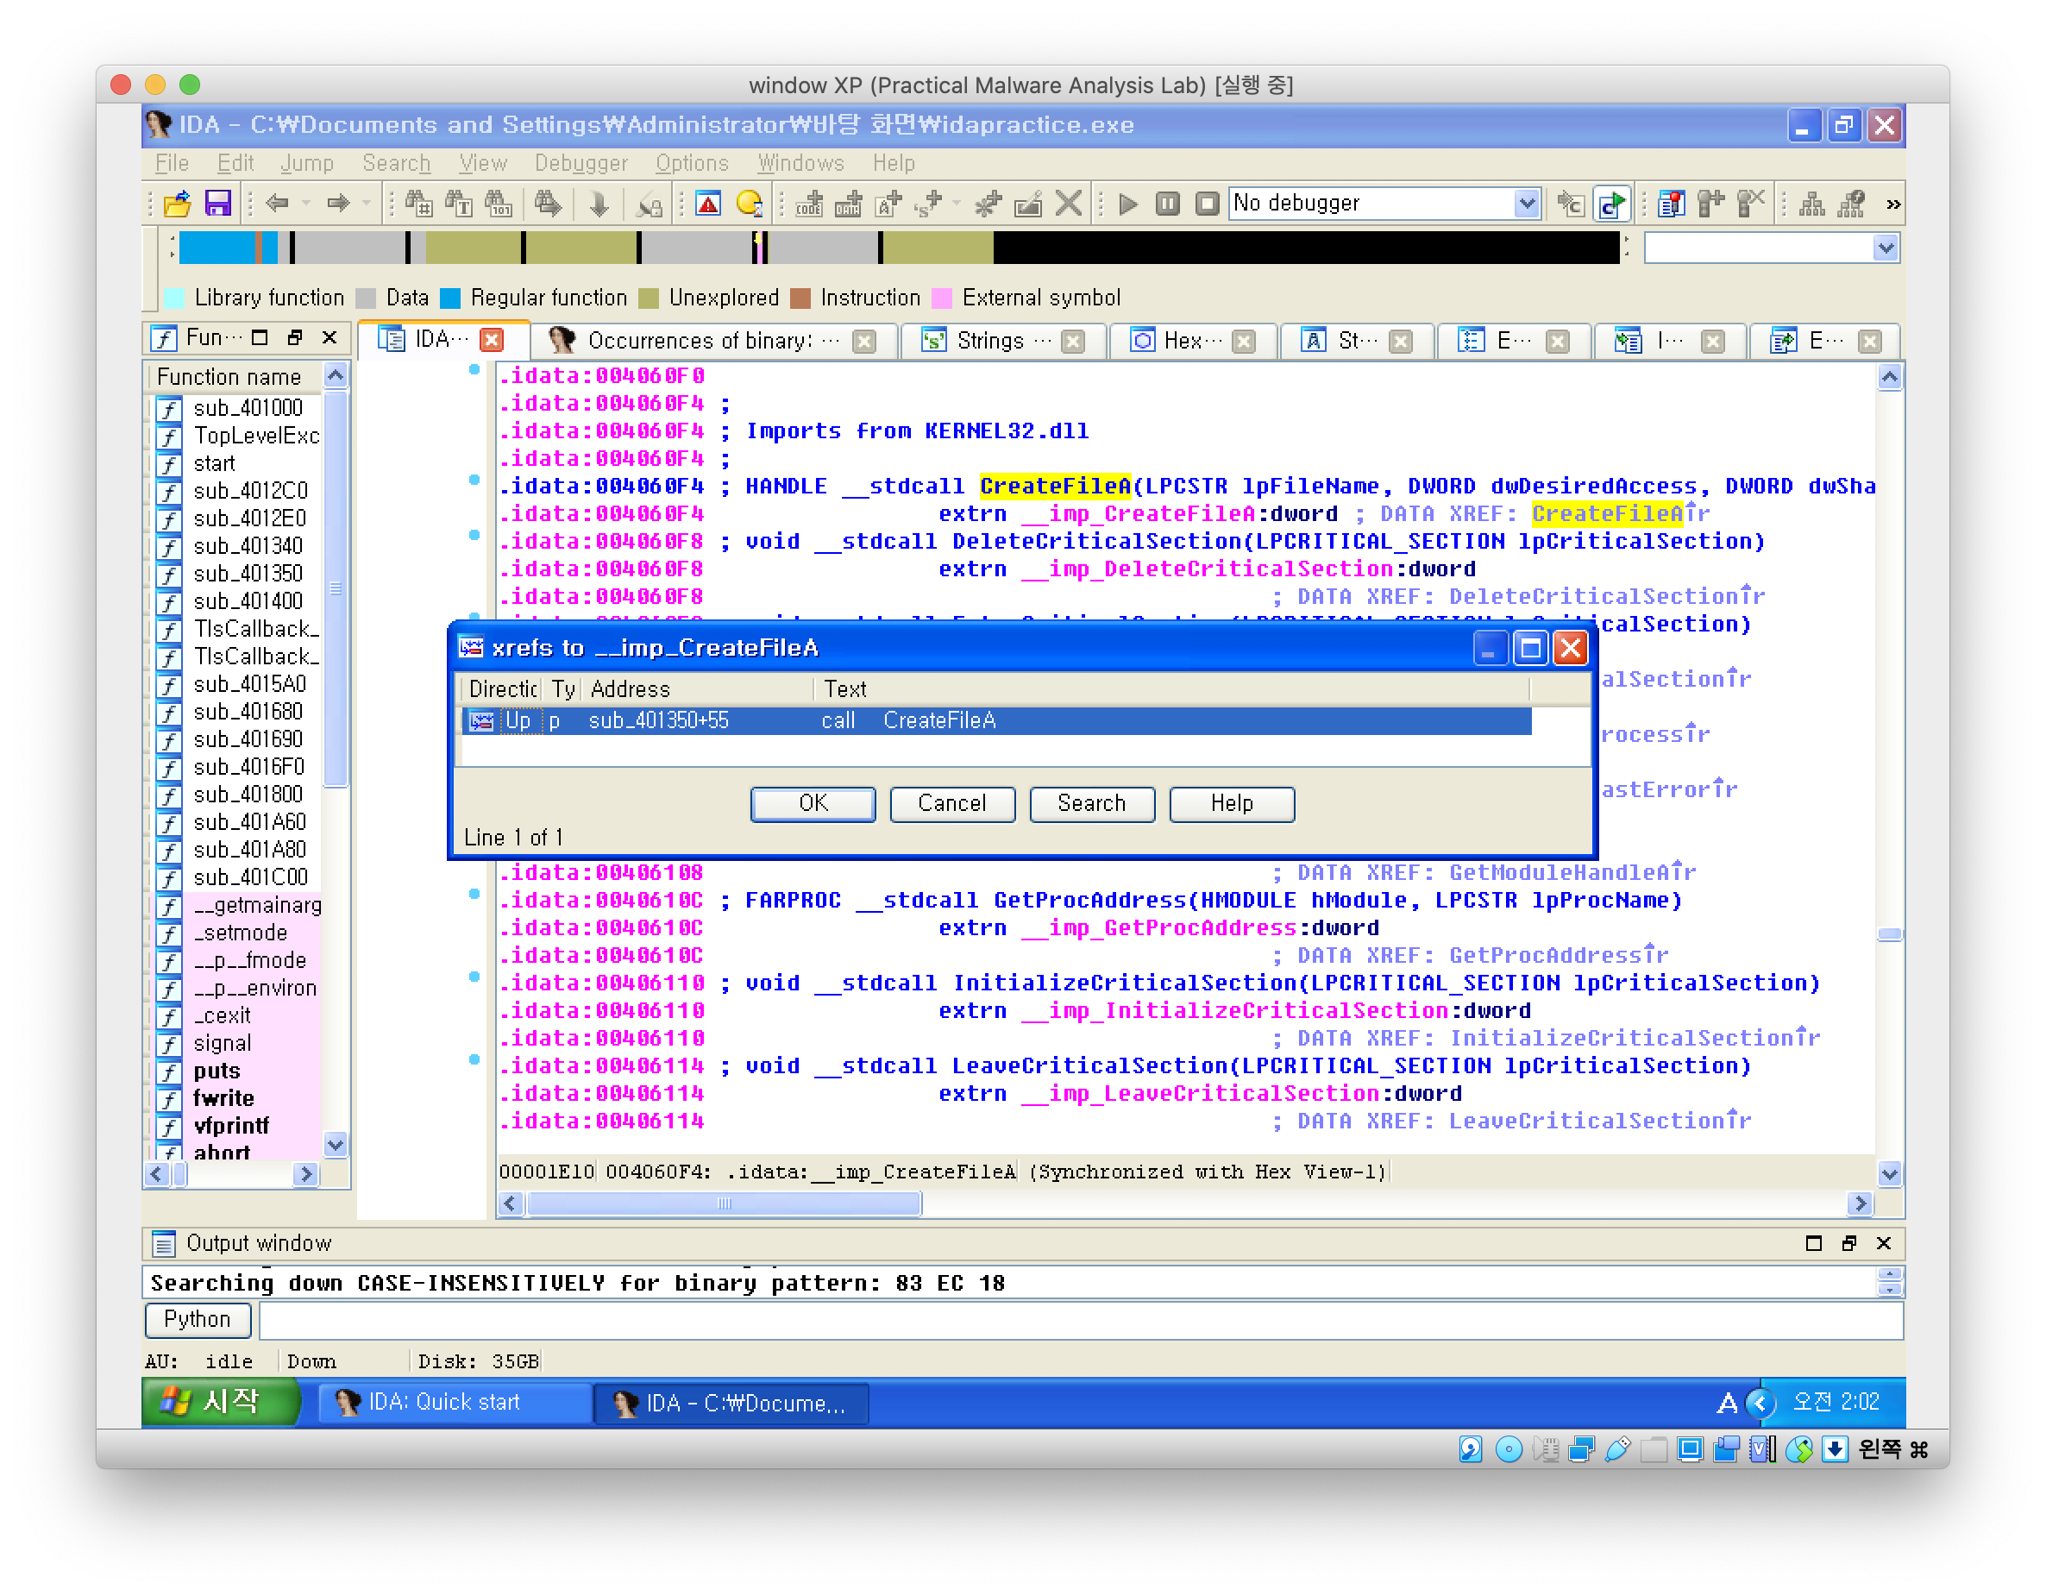The height and width of the screenshot is (1596, 2046).
Task: Click Help in the xrefs dialog
Action: 1231,803
